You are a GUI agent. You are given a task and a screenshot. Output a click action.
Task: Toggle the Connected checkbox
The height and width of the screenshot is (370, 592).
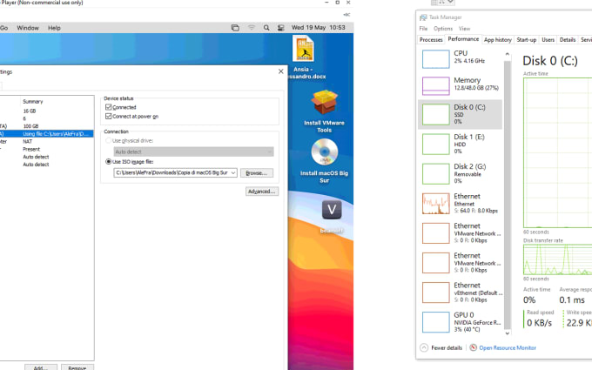[108, 107]
